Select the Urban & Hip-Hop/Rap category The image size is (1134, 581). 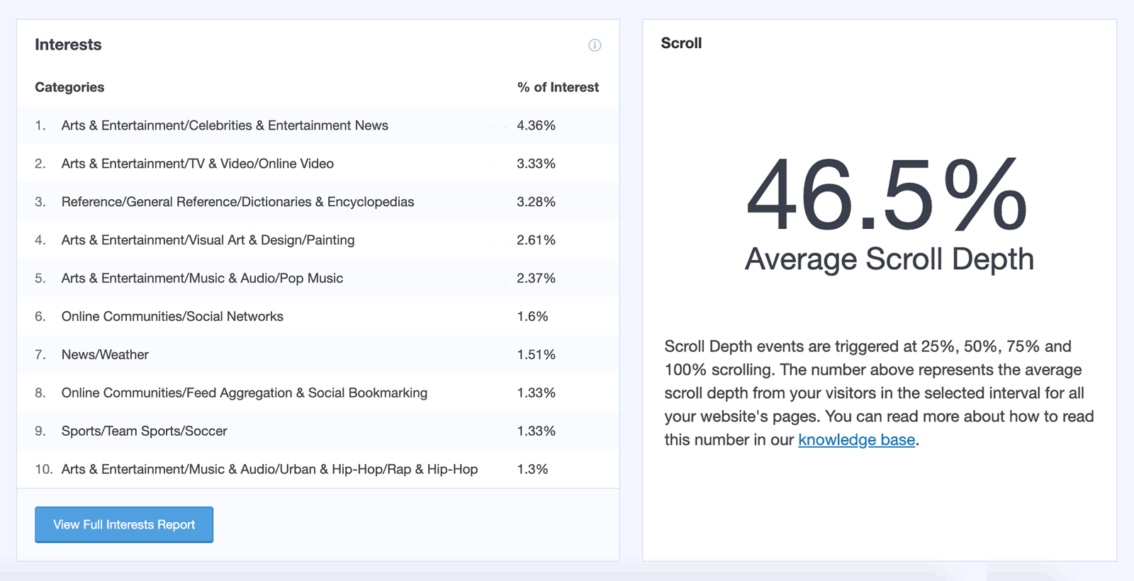pos(269,468)
